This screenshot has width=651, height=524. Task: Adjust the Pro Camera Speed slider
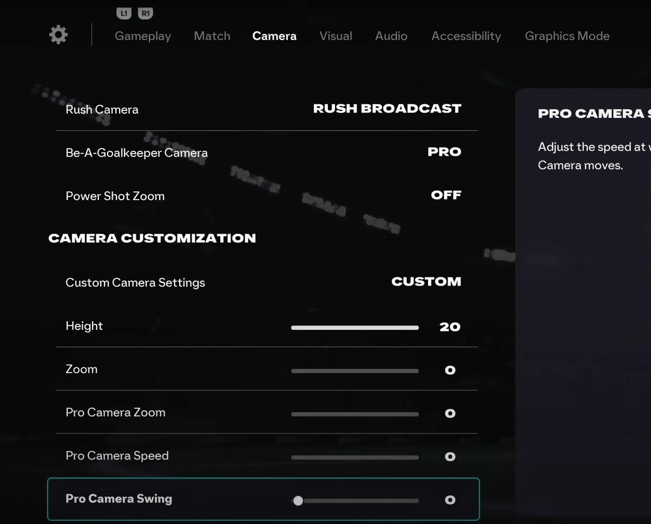coord(355,457)
